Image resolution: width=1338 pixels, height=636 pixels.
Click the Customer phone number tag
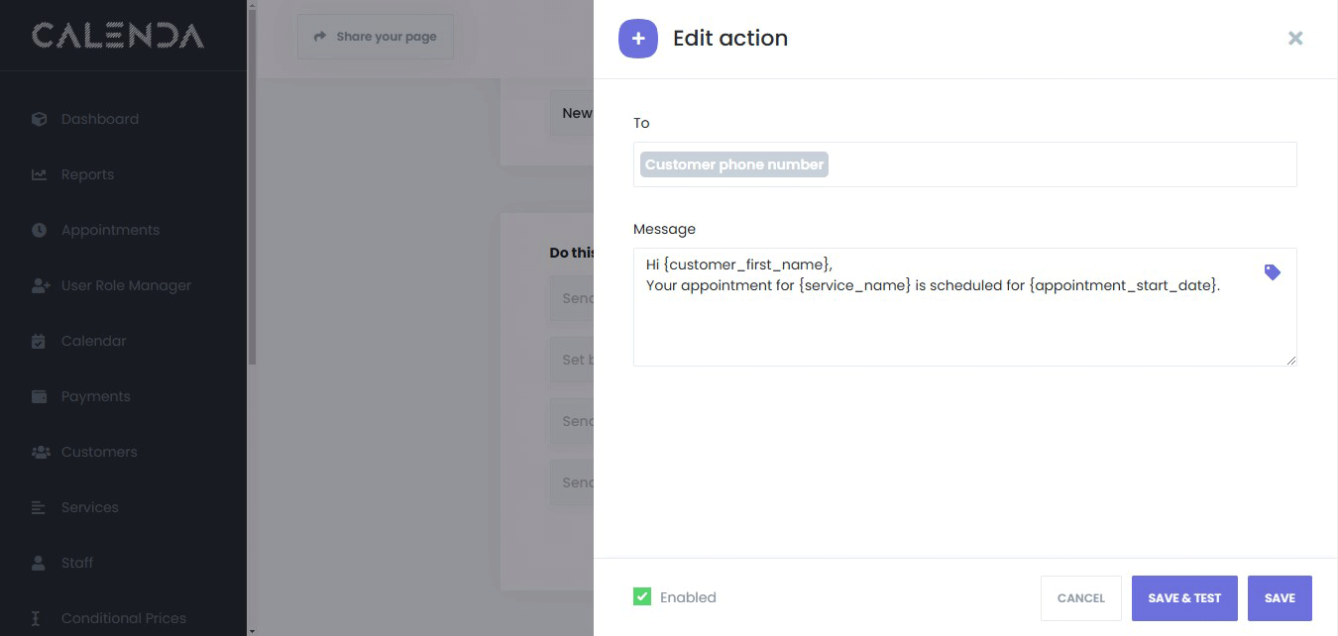pos(734,164)
